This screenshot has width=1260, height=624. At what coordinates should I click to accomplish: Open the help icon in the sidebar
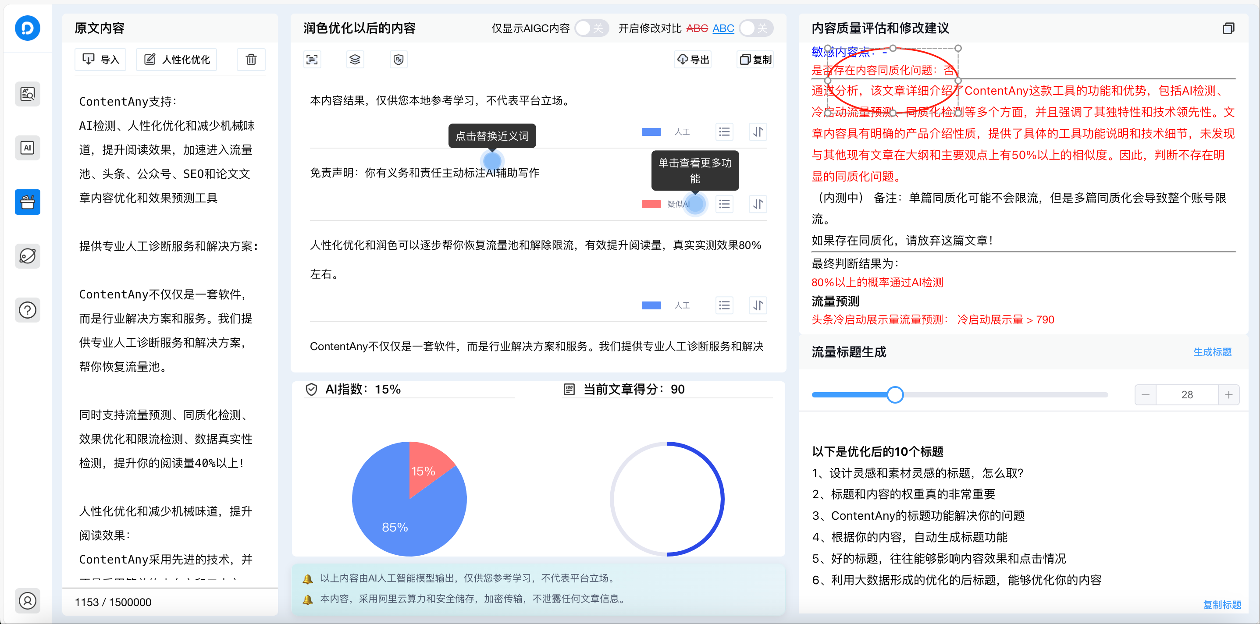[27, 309]
